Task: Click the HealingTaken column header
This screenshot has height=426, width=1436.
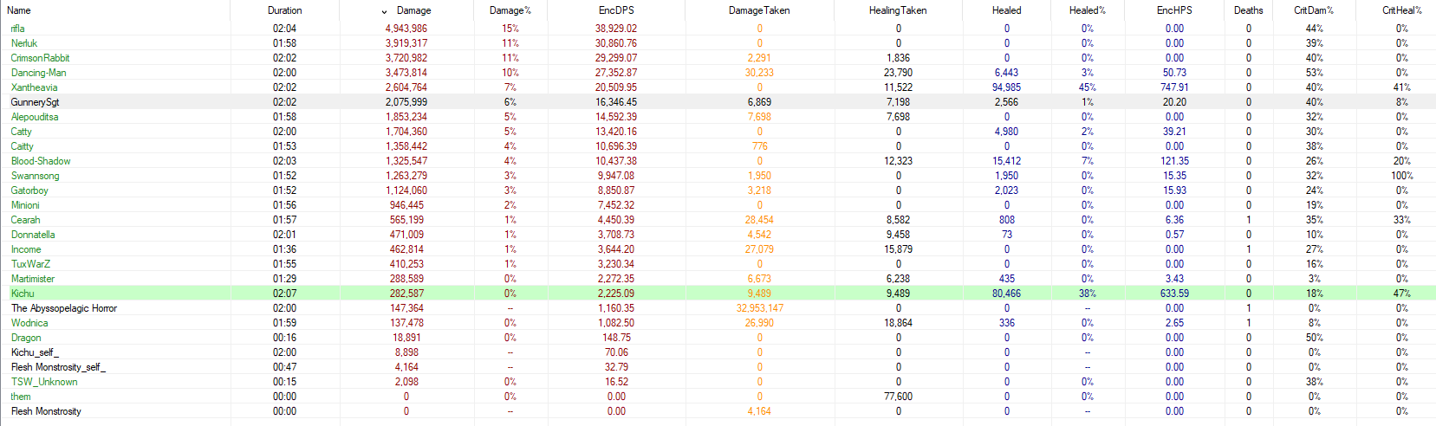Action: (897, 10)
